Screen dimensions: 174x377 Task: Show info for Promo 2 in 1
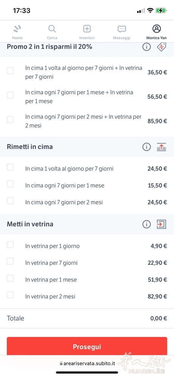coord(147,47)
